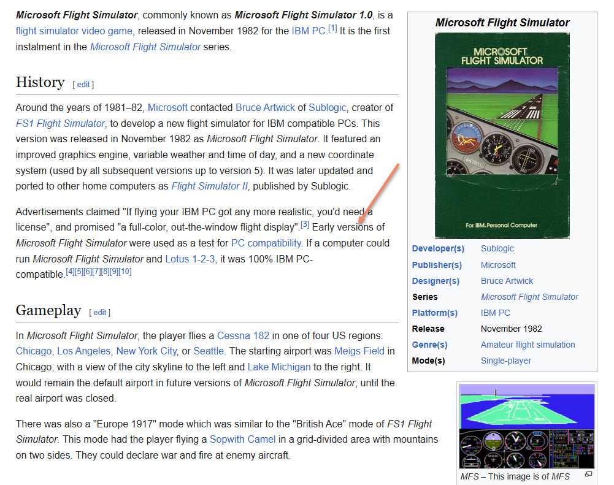Click the November 1982 release value

pos(511,329)
